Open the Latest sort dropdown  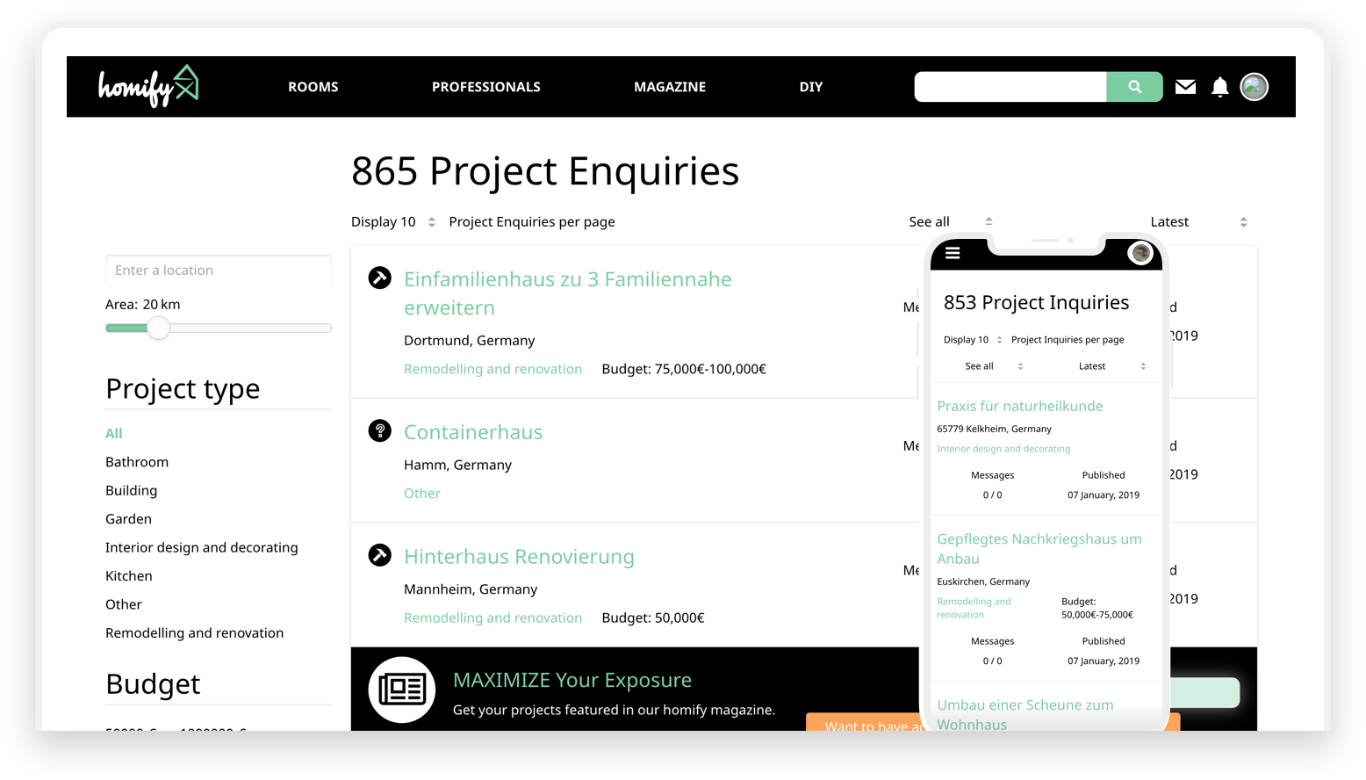(1197, 222)
